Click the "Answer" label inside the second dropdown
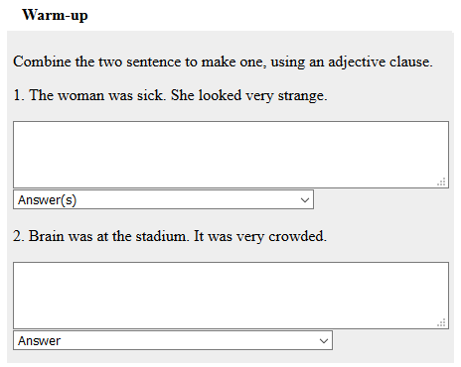 point(39,341)
